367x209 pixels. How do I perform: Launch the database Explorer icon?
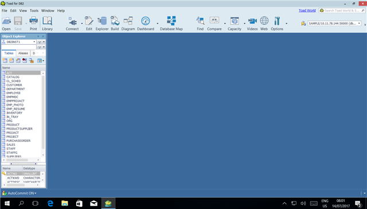point(102,21)
